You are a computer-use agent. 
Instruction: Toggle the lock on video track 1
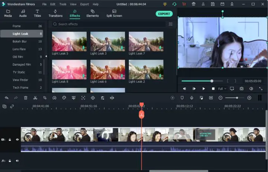click(x=10, y=140)
